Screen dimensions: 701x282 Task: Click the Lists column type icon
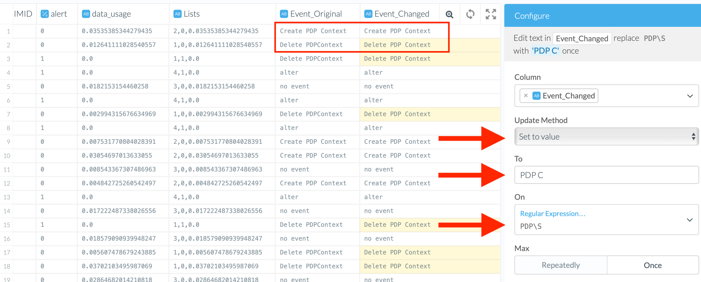click(x=177, y=14)
